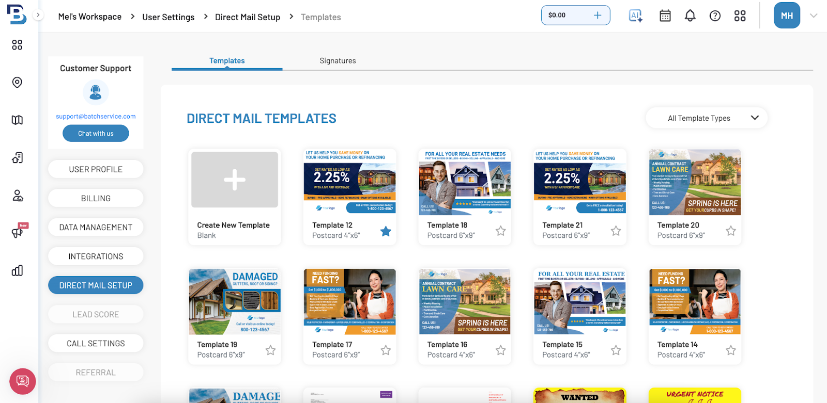Switch to the Signatures tab
The image size is (827, 403).
click(338, 61)
